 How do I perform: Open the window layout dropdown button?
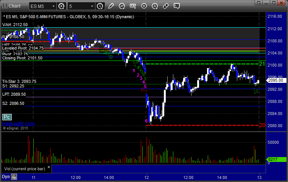[259, 3]
